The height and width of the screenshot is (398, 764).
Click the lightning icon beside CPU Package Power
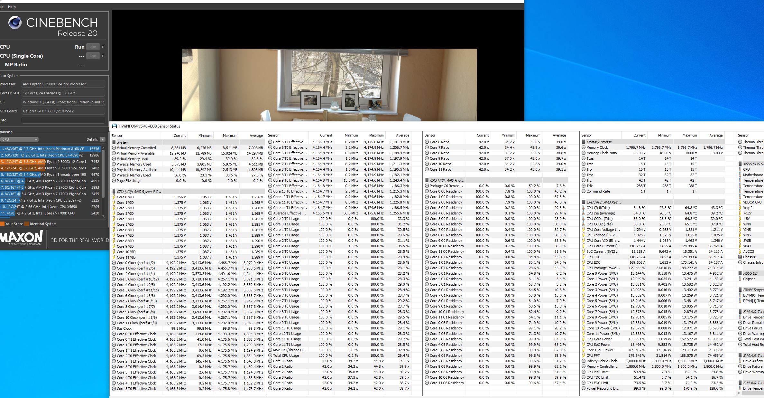[x=583, y=268]
